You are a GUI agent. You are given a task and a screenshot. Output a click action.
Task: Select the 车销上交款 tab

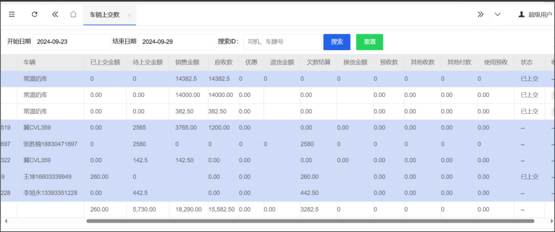click(104, 15)
